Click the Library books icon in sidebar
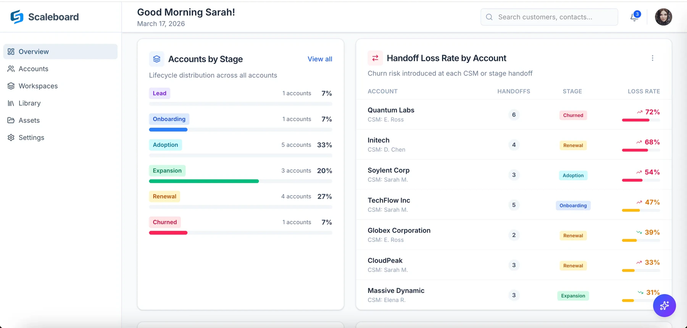 (11, 103)
